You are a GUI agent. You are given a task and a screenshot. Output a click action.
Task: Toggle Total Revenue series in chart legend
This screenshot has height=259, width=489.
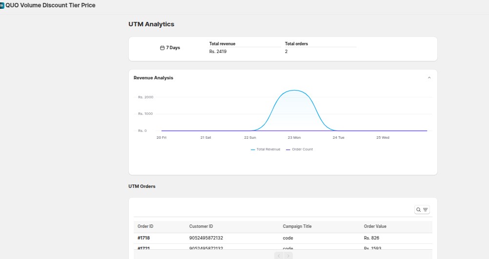click(266, 149)
